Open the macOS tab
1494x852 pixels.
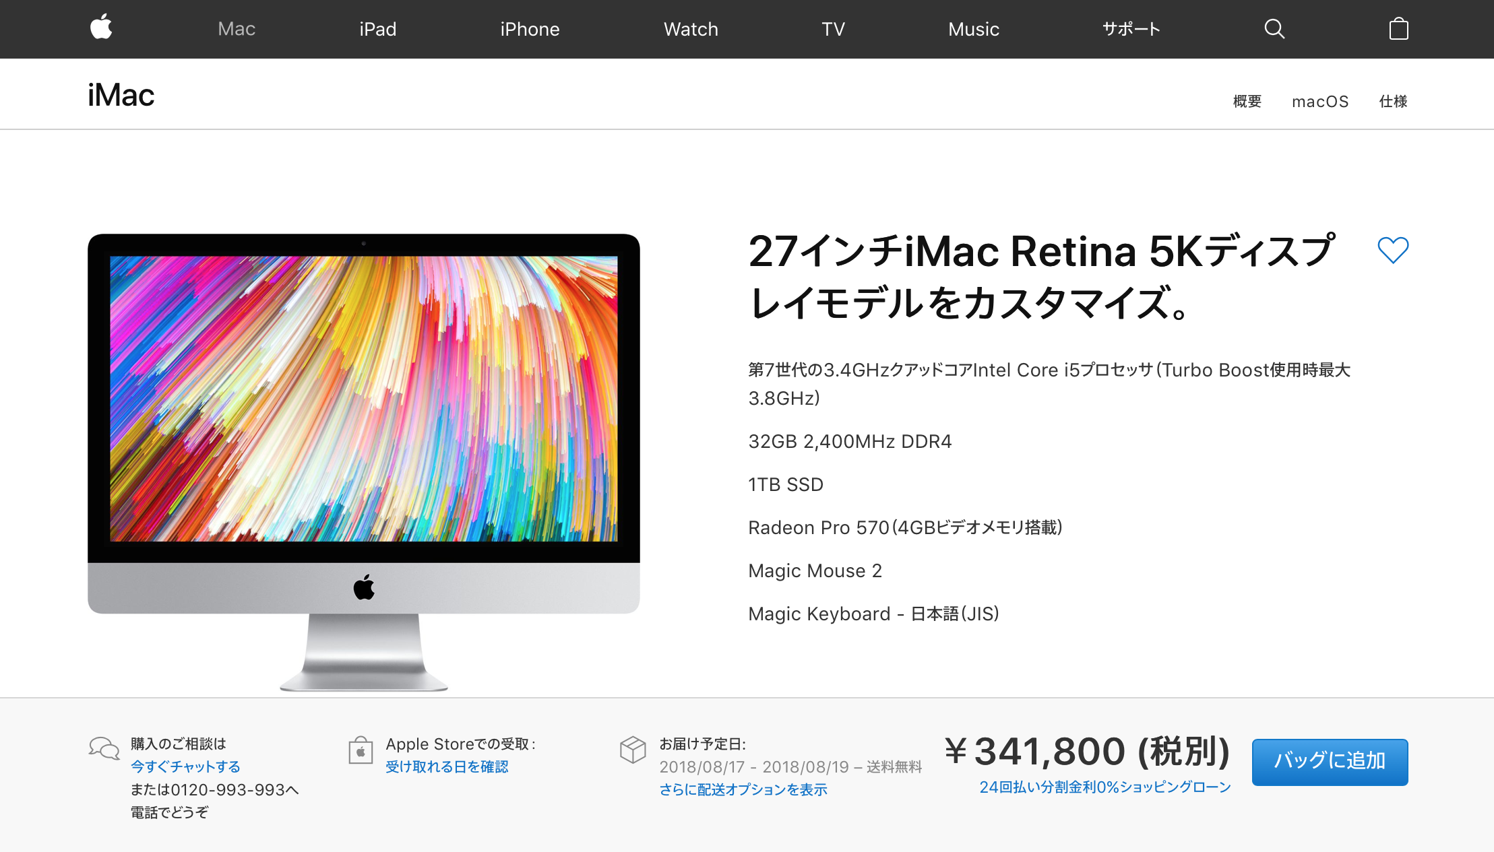1320,102
